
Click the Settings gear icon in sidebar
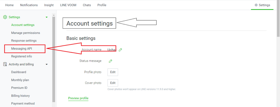pyautogui.click(x=5, y=17)
